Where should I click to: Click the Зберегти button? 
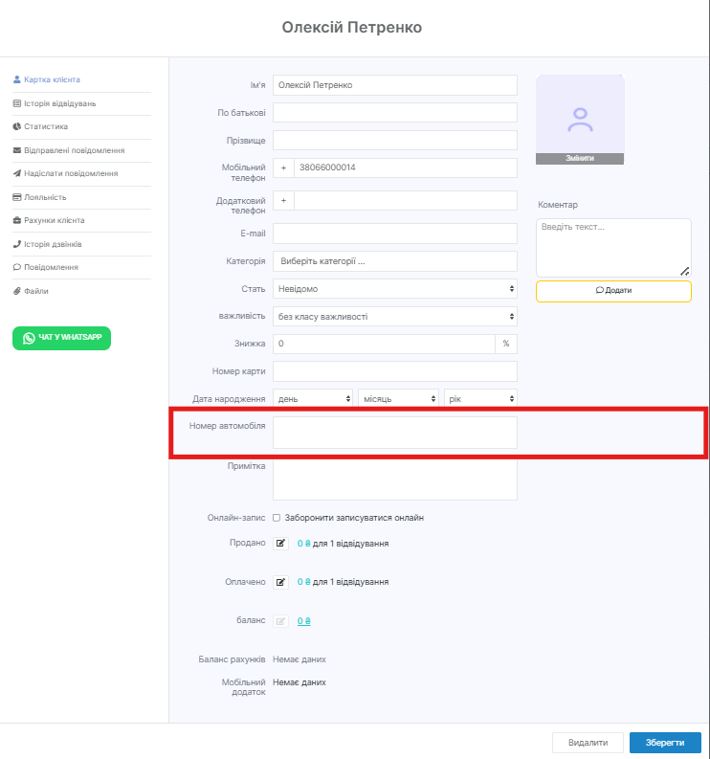click(665, 743)
